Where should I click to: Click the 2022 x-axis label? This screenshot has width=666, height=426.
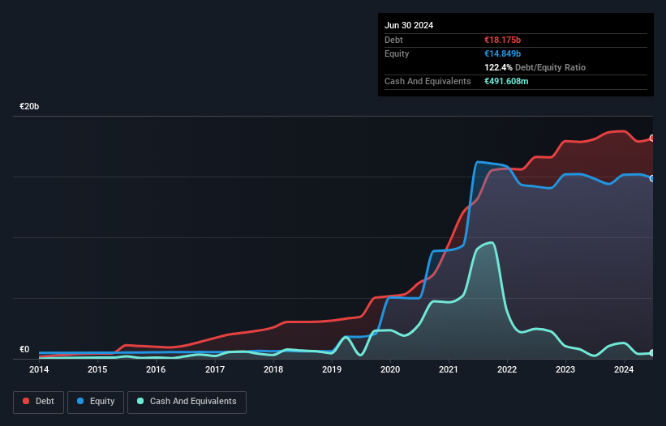(507, 369)
